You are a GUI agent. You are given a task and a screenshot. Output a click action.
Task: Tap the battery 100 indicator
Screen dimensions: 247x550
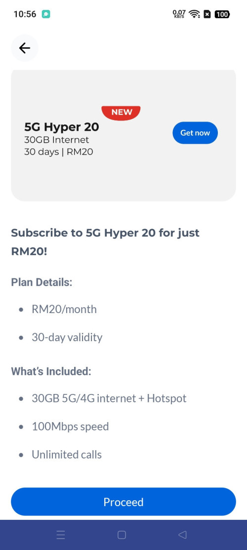[222, 14]
